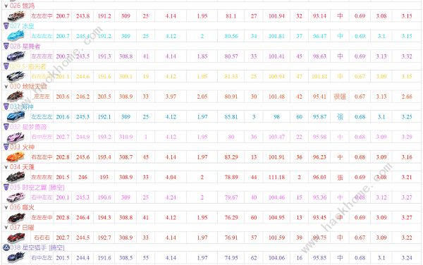Click the dark car image for 天隆
This screenshot has height=265, width=423.
(16, 177)
